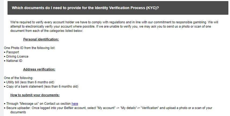Click the "One of the following" line
Image resolution: width=230 pixels, height=116 pixels.
19,78
